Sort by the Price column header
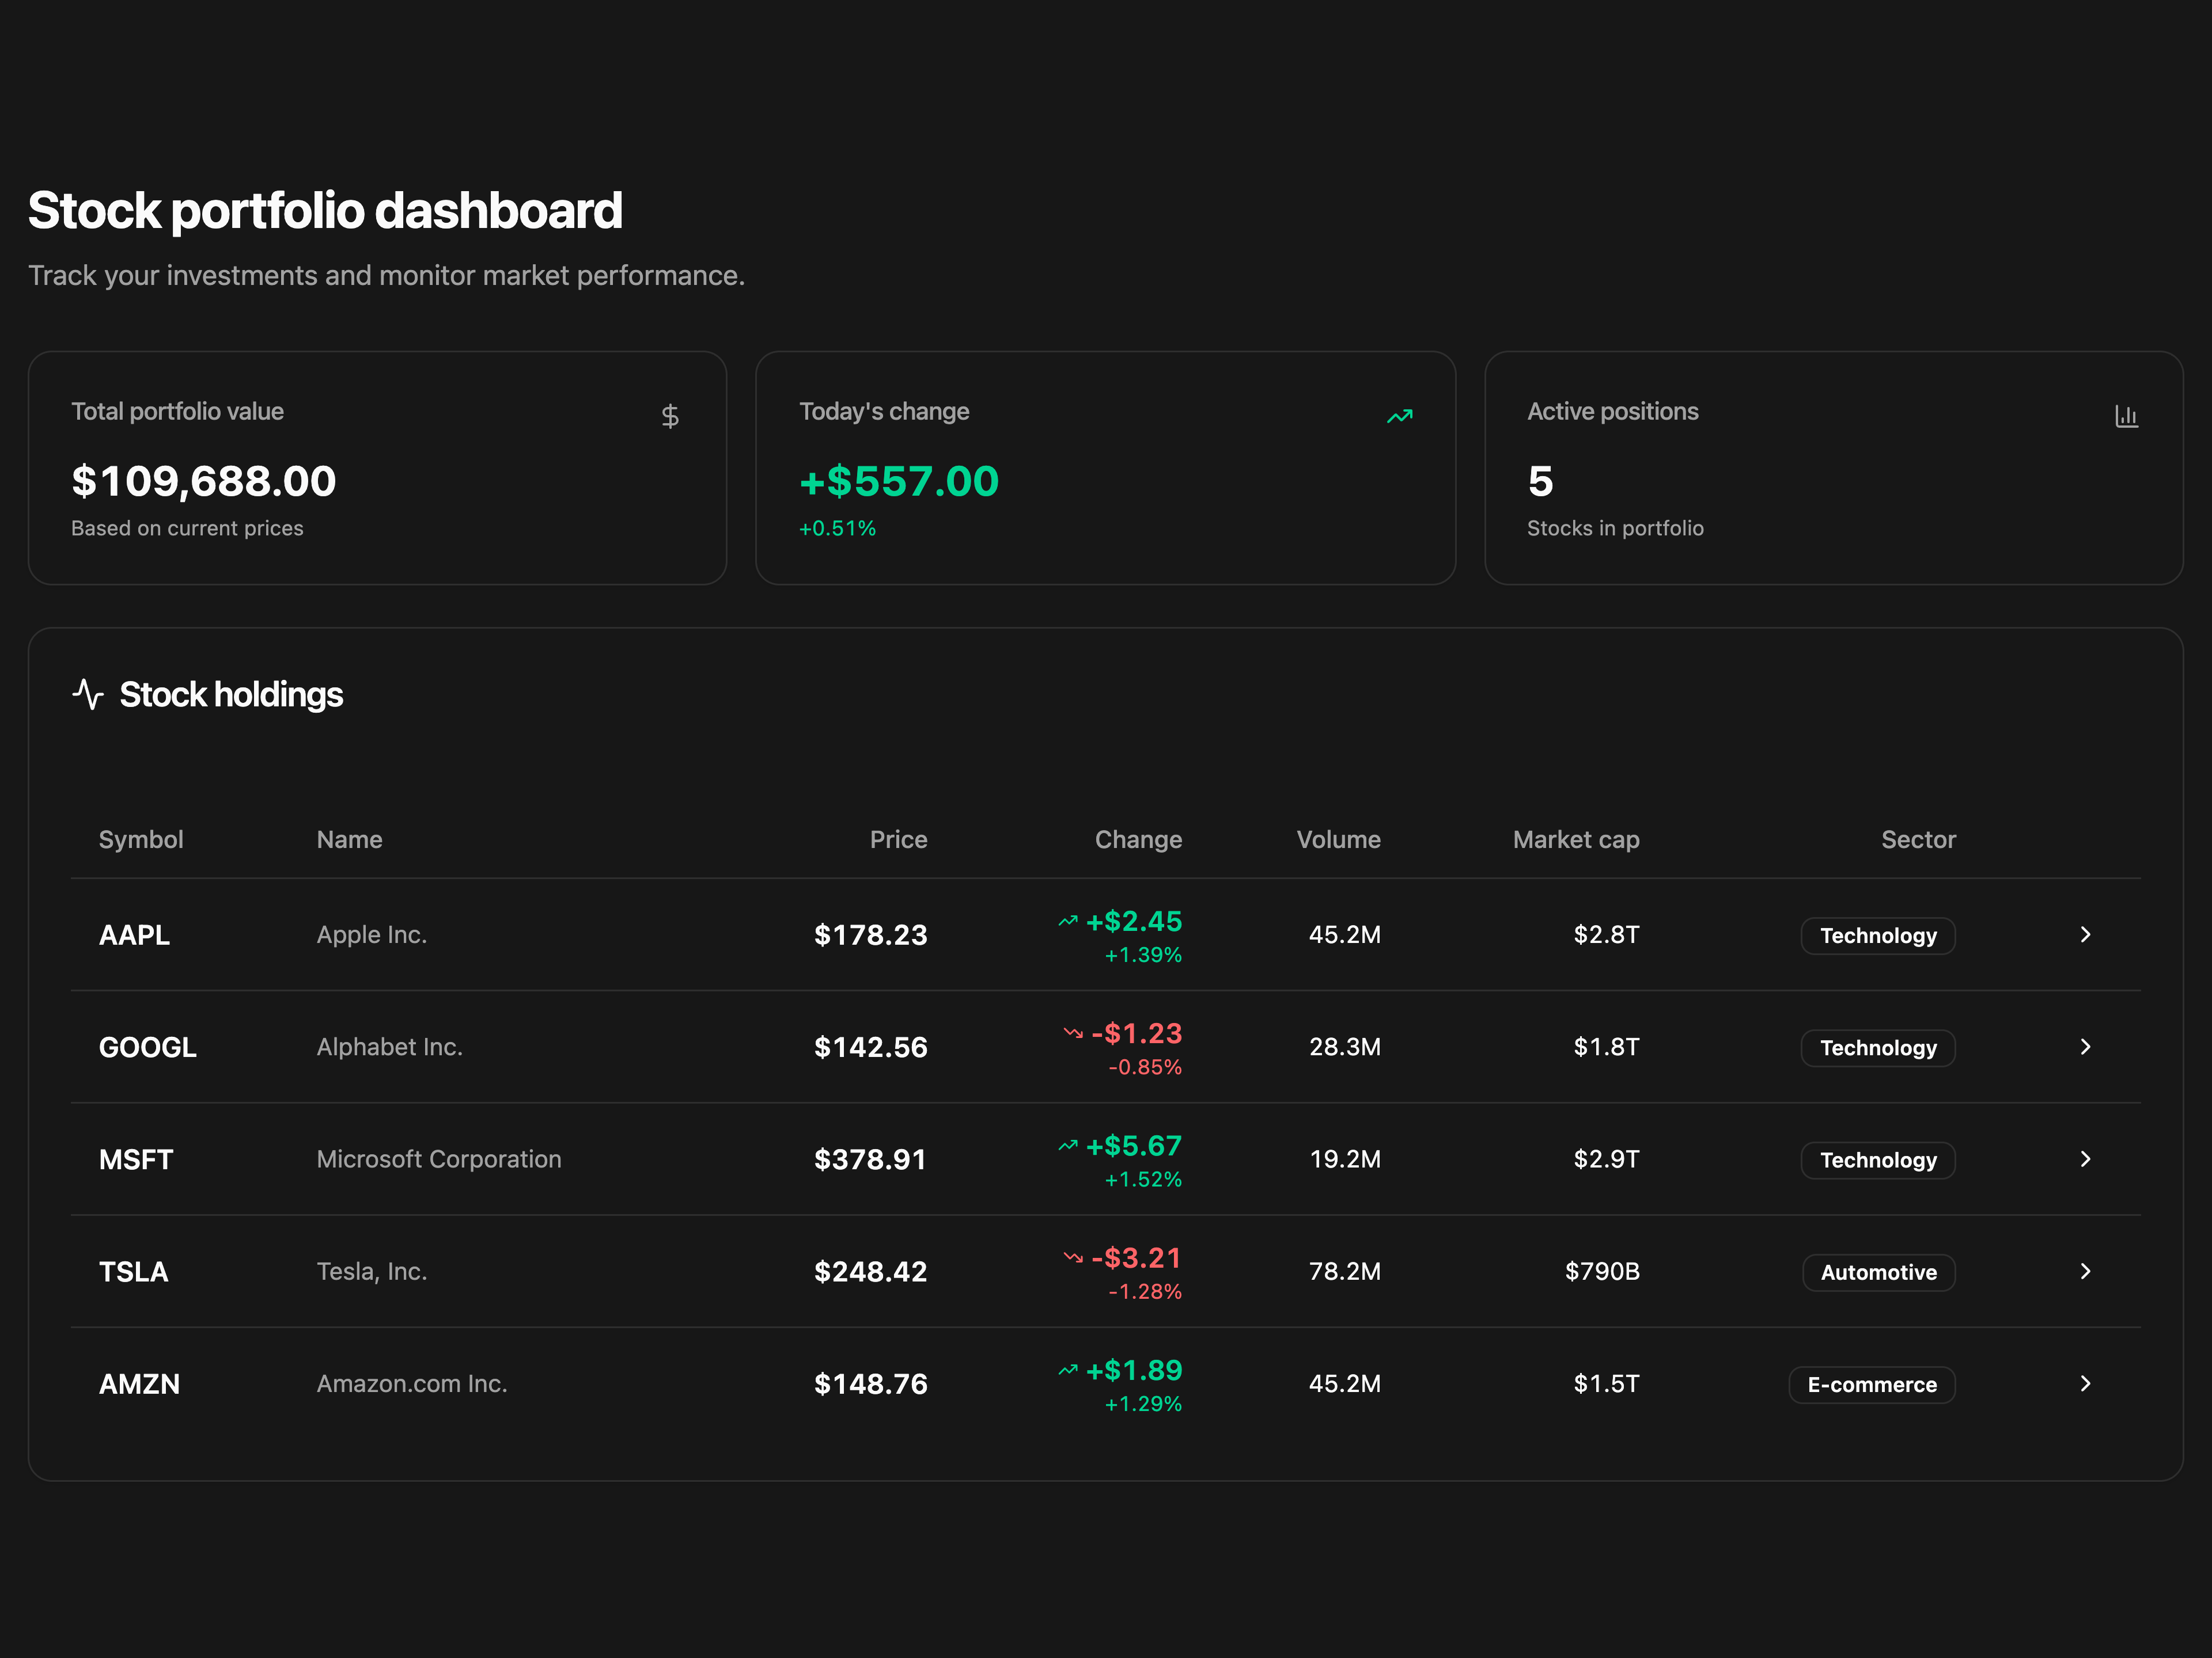Image resolution: width=2212 pixels, height=1658 pixels. 898,839
